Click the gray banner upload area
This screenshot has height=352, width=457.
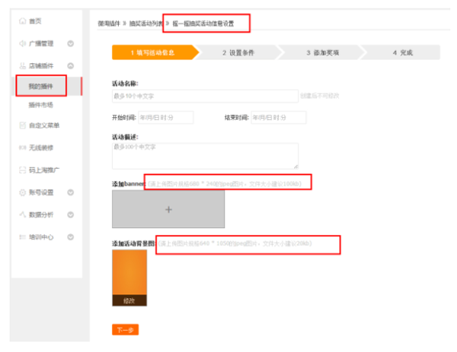pos(168,209)
